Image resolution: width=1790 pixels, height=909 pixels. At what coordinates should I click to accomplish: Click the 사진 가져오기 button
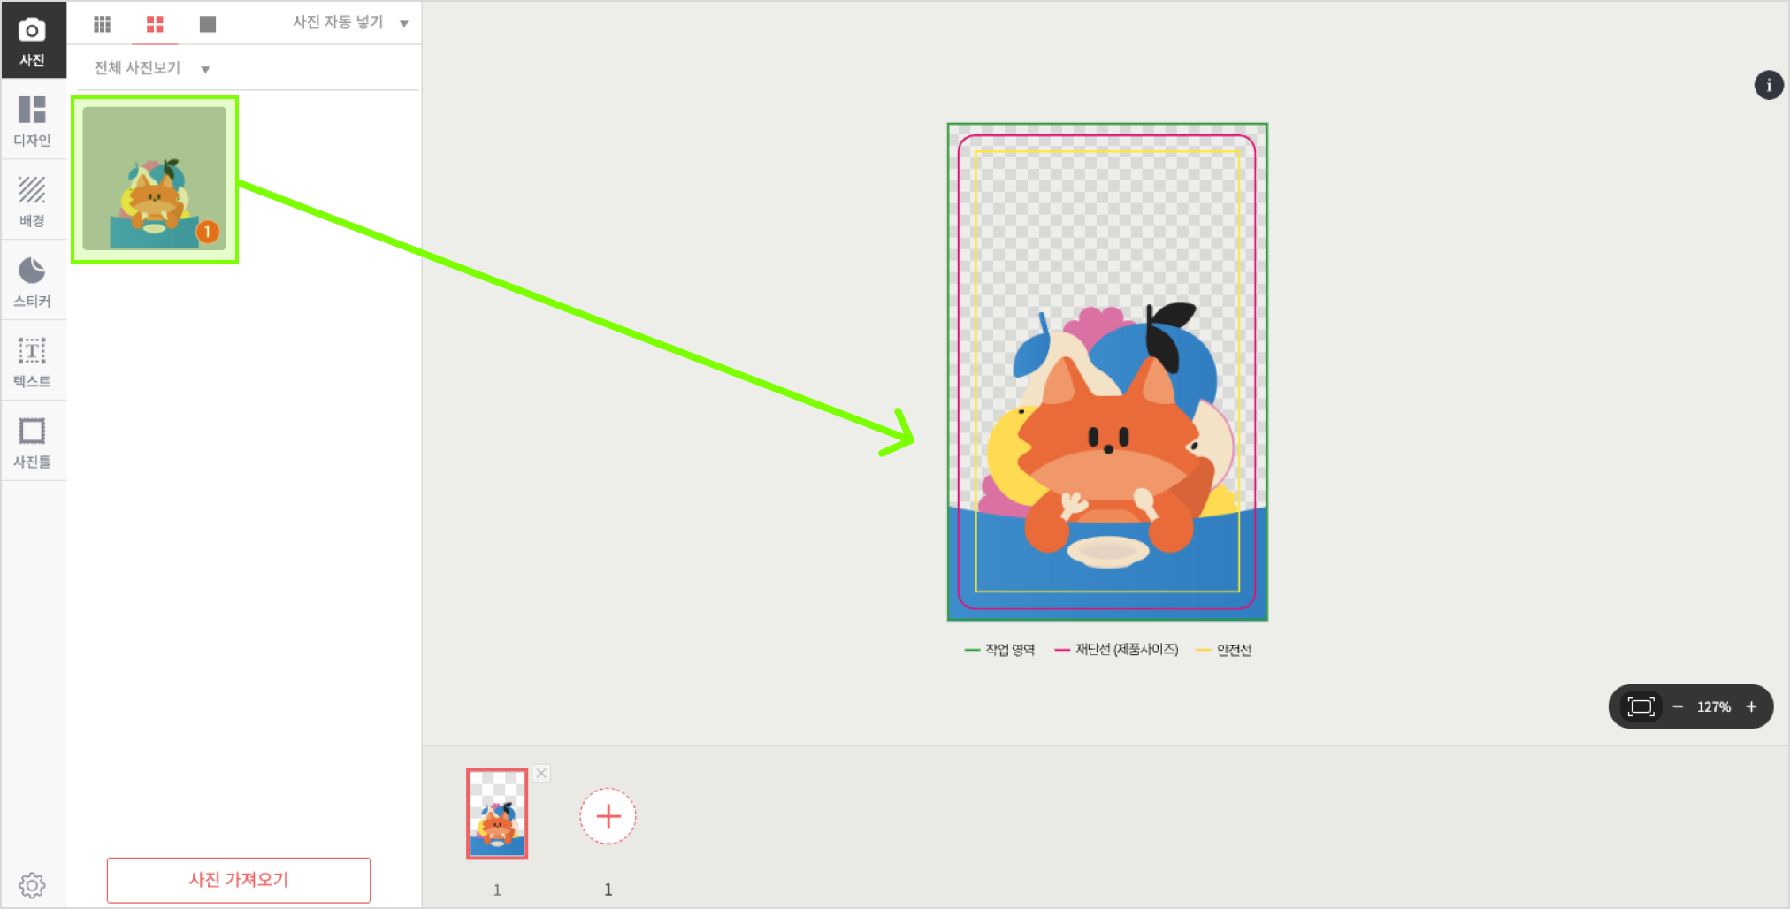[x=239, y=880]
